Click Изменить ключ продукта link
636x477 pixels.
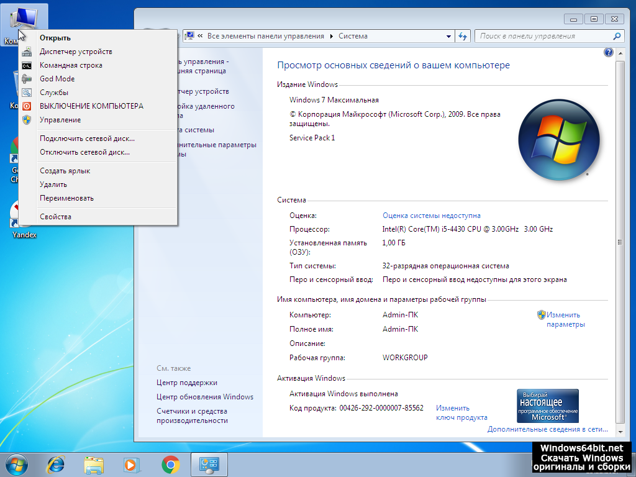(461, 412)
